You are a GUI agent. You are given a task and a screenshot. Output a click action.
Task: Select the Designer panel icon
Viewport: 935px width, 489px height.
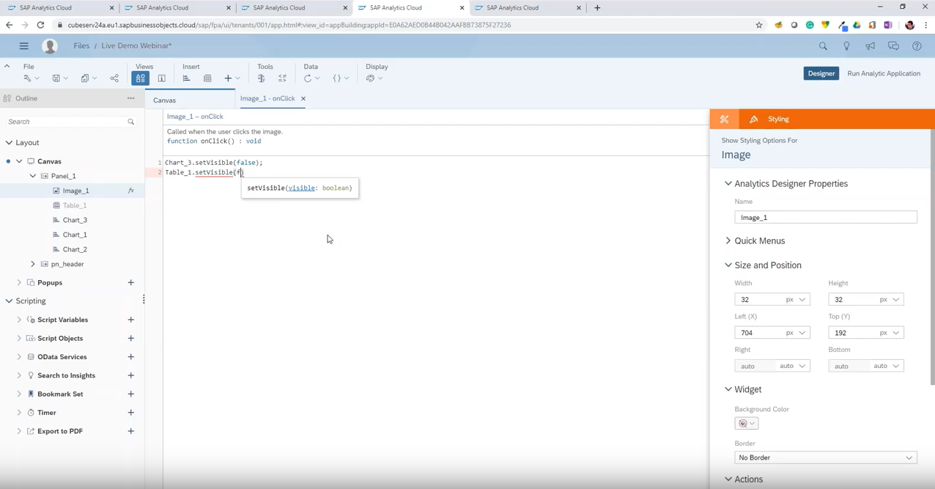tap(724, 119)
